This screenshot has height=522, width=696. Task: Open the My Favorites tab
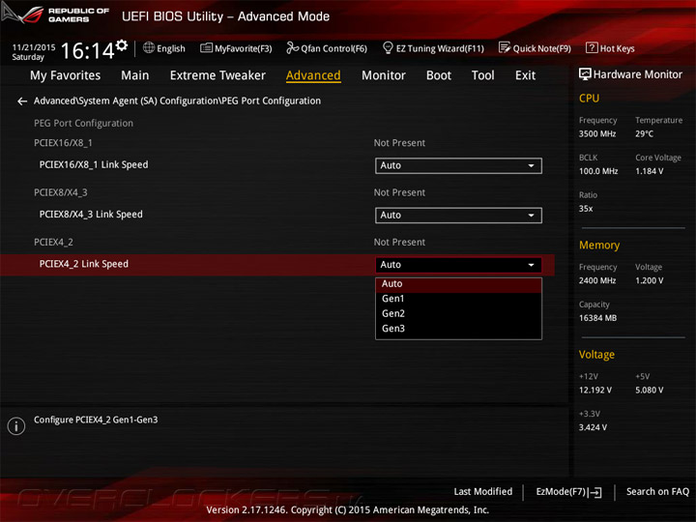pos(66,75)
